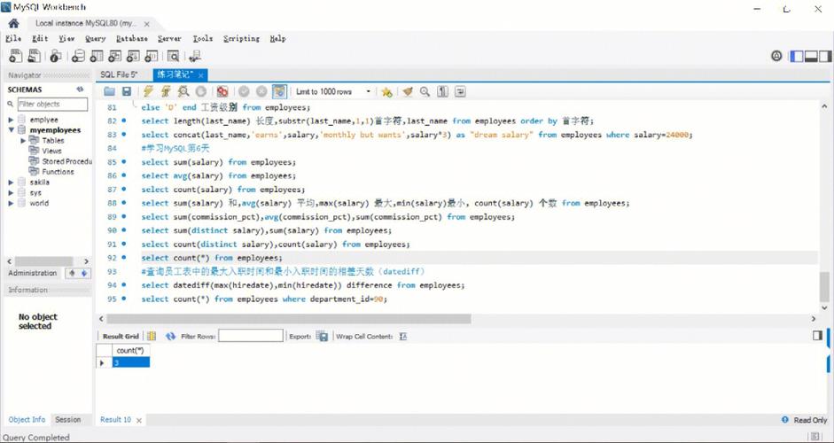834x443 pixels.
Task: Open SQL script file in main toolbar
Action: (x=34, y=56)
